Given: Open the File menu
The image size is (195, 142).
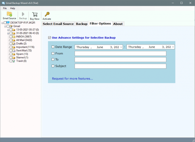Looking at the screenshot, I should (5, 8).
